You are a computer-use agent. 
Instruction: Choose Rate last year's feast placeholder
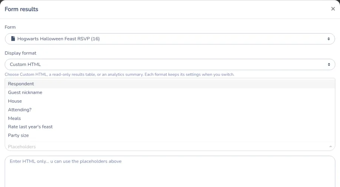(x=170, y=127)
